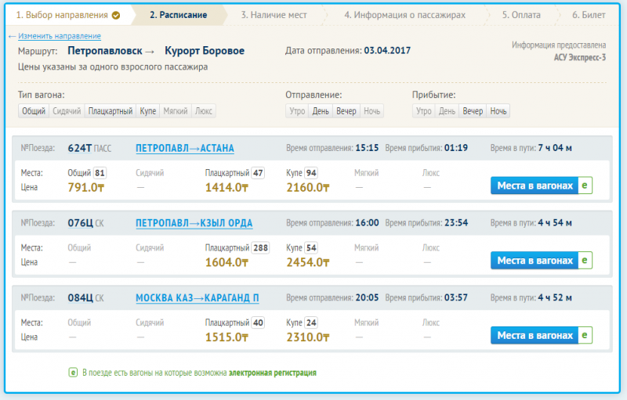Click seat count 40 for Плацкартный
This screenshot has width=627, height=400.
coord(258,323)
